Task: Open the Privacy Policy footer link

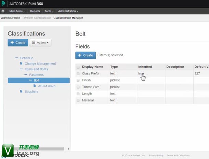Action: click(156, 155)
